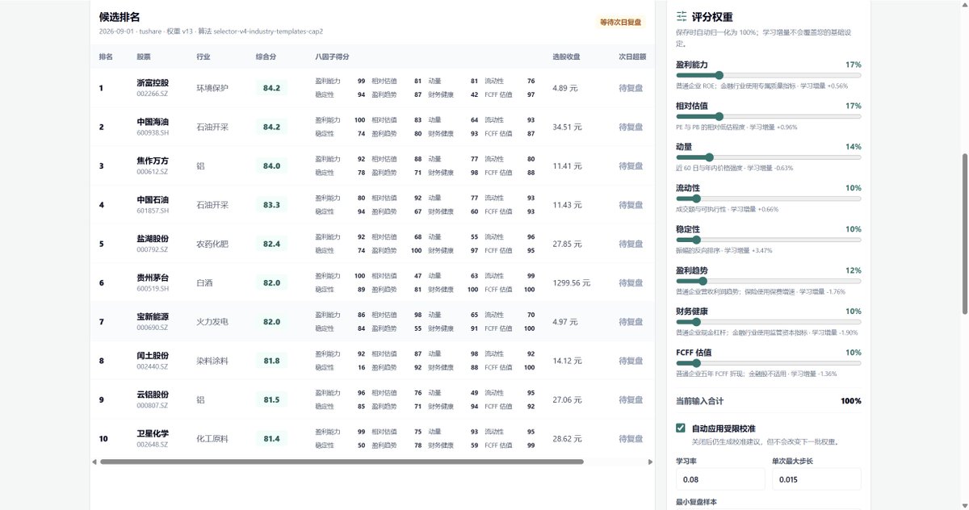Click the table horizontal scrollbar thumb

342,462
